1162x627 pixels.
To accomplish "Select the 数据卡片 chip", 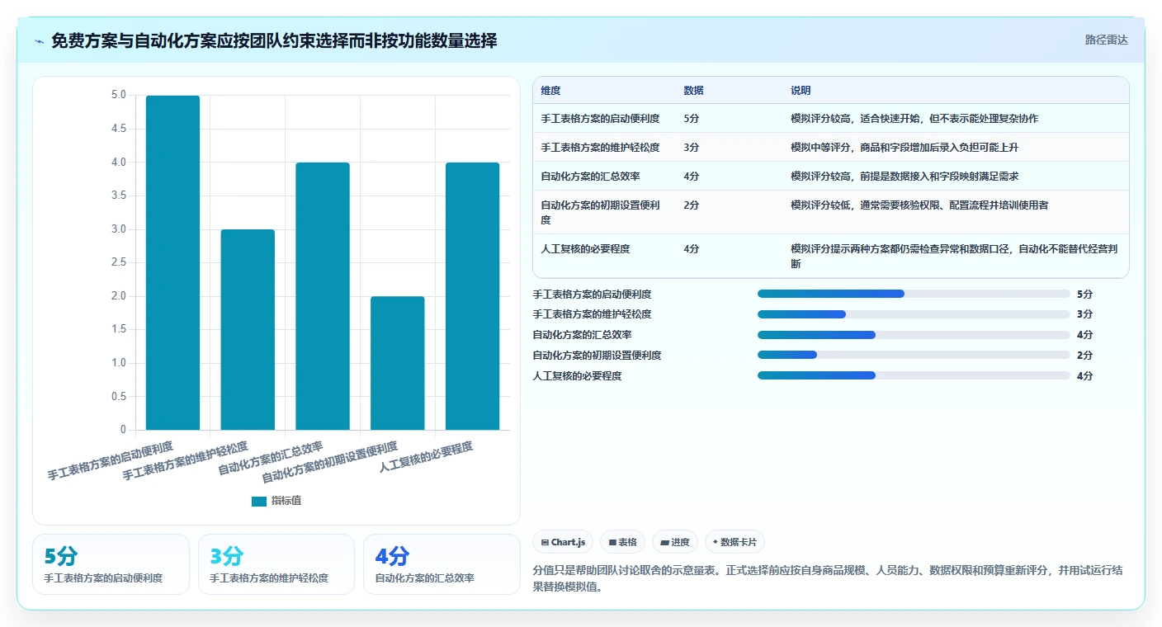I will [735, 542].
